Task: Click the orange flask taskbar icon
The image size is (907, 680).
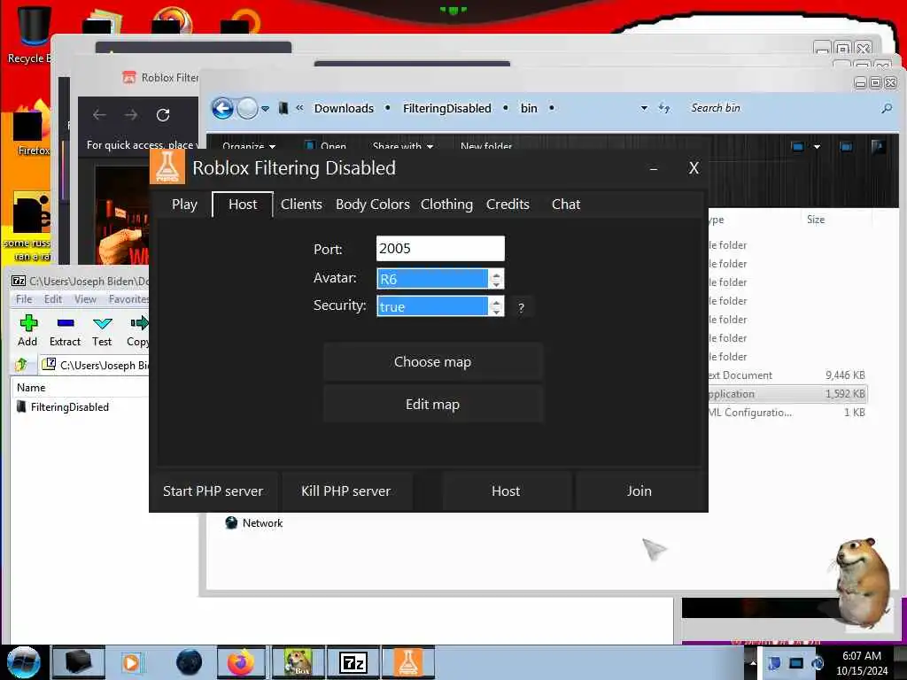Action: point(407,662)
